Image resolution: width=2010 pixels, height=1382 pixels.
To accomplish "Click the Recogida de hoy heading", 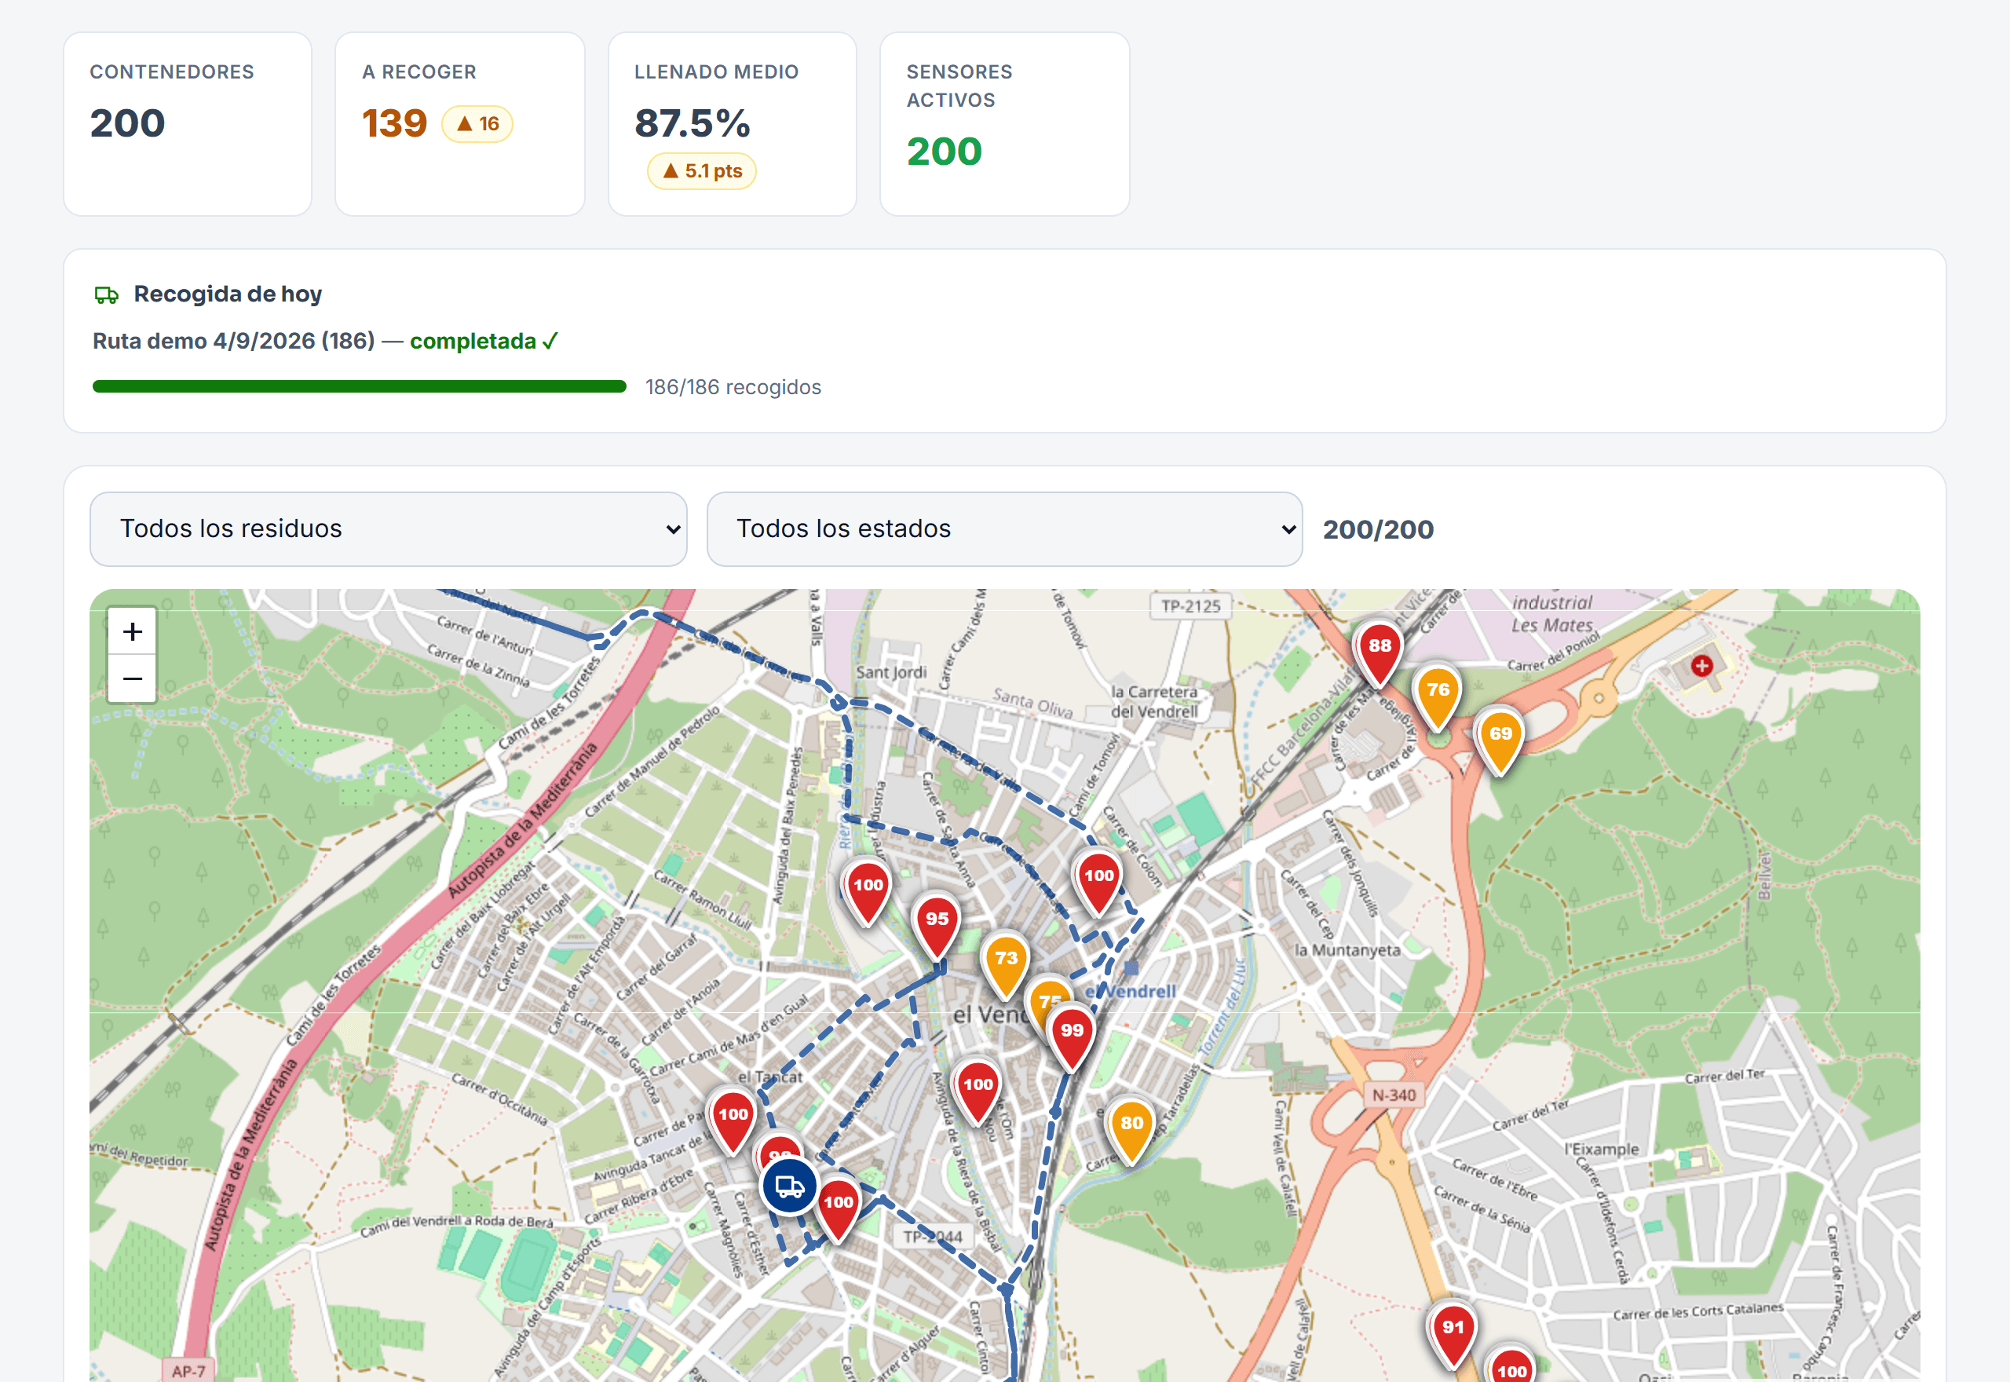I will tap(228, 294).
